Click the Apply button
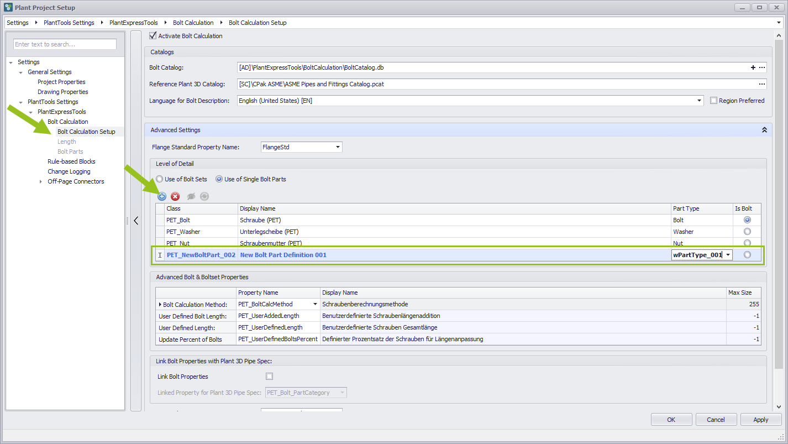The height and width of the screenshot is (444, 788). tap(761, 420)
